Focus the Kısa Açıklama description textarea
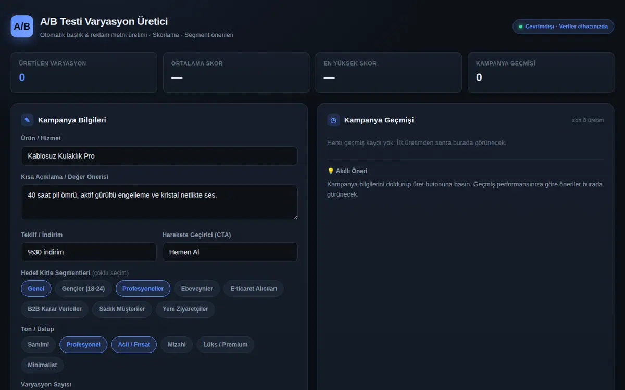 pyautogui.click(x=159, y=202)
